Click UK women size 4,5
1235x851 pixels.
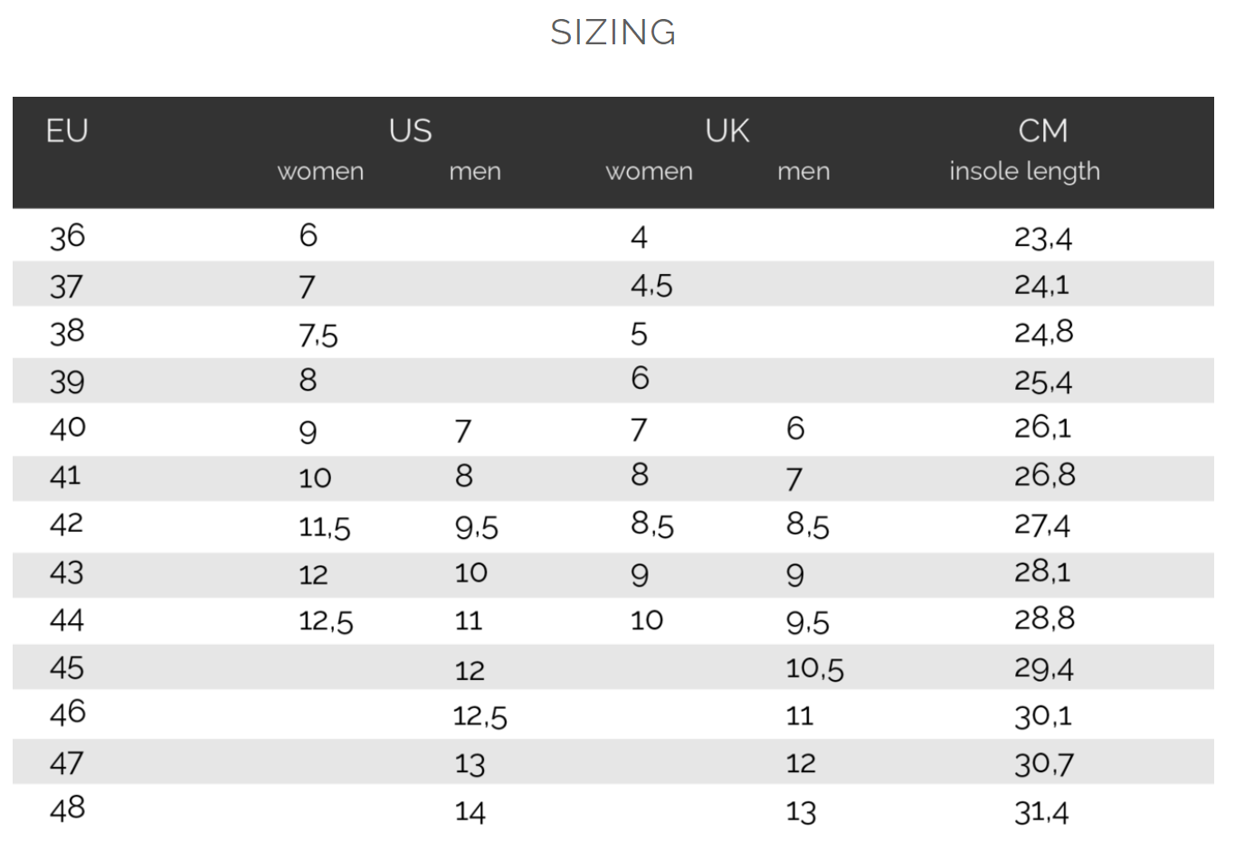click(651, 286)
